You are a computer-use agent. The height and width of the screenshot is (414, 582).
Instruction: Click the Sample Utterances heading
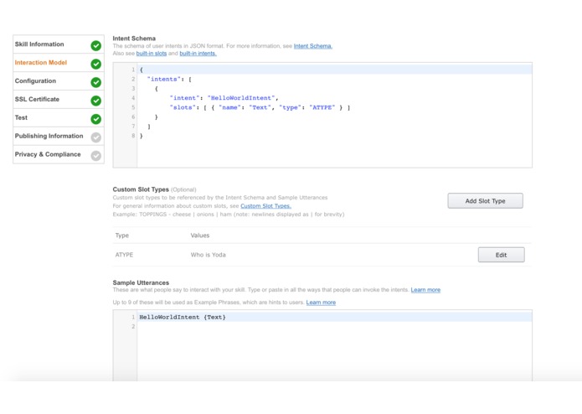[x=141, y=282]
